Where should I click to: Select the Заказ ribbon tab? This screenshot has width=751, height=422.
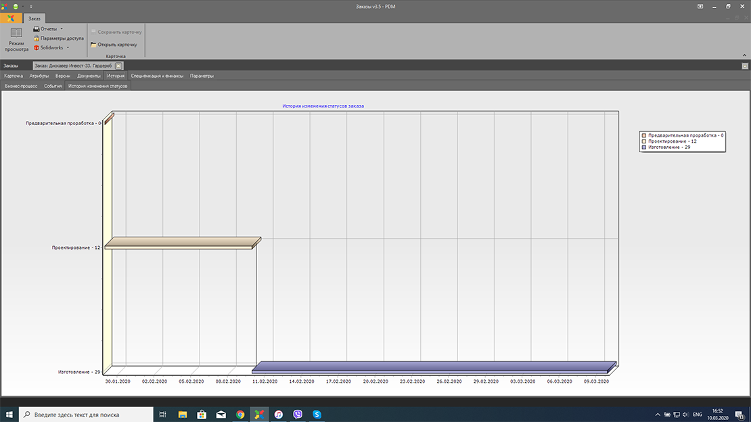pyautogui.click(x=34, y=19)
